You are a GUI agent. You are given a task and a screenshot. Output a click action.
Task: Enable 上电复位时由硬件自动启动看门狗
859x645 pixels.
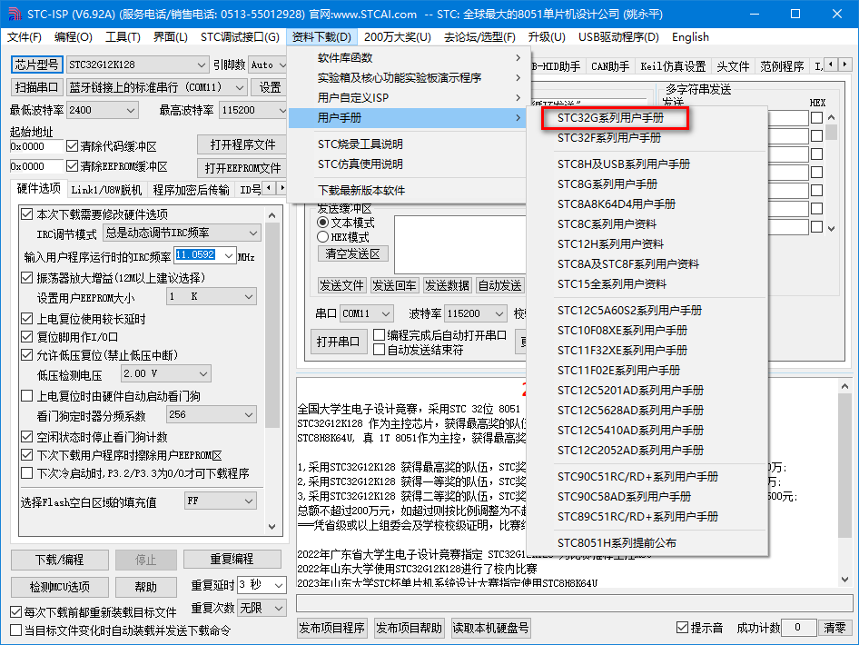point(26,396)
